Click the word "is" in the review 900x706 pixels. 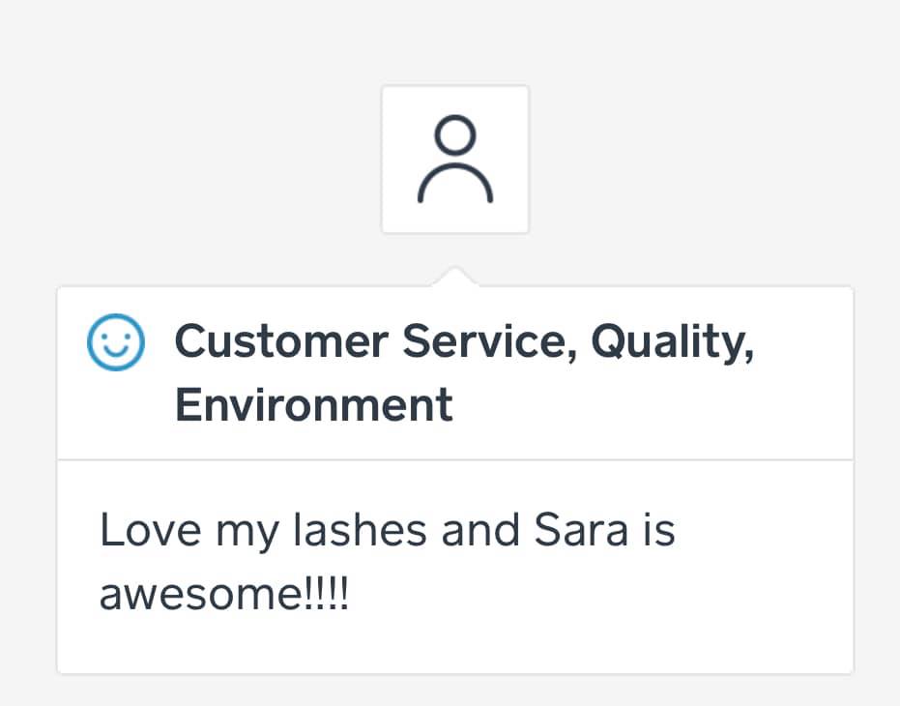659,531
